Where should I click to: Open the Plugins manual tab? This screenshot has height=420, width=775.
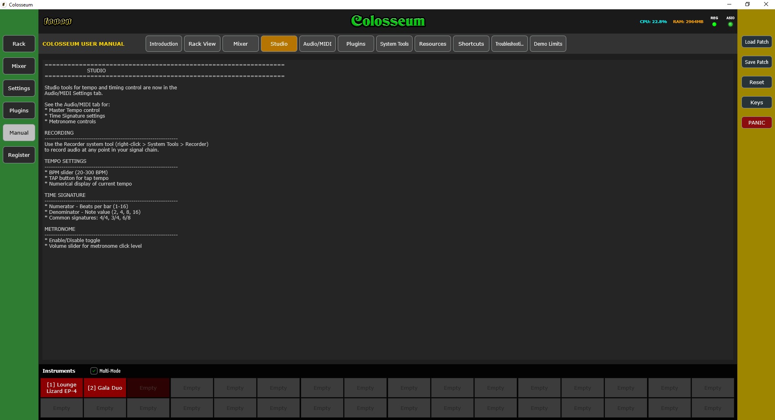point(356,44)
